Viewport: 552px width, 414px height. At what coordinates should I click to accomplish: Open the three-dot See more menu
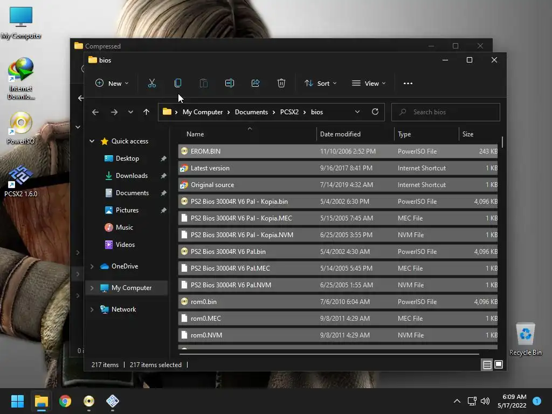click(x=408, y=84)
